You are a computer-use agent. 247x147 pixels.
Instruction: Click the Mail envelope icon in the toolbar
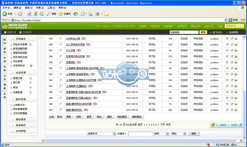point(83,14)
